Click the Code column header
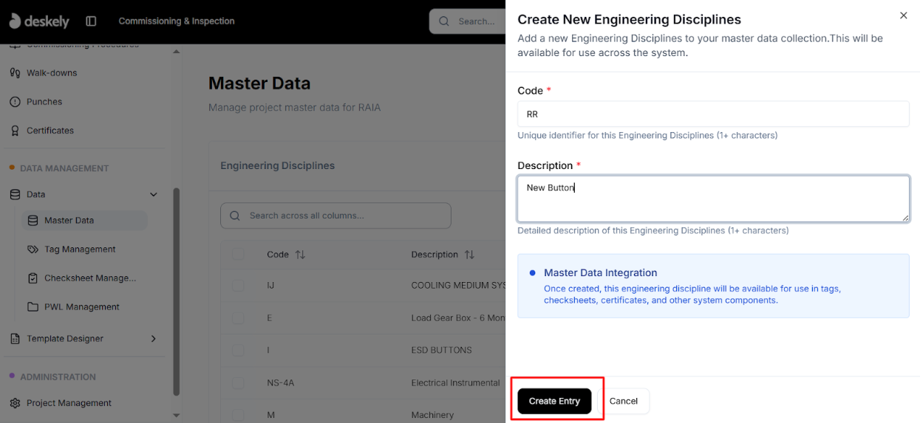The width and height of the screenshot is (923, 423). click(278, 255)
